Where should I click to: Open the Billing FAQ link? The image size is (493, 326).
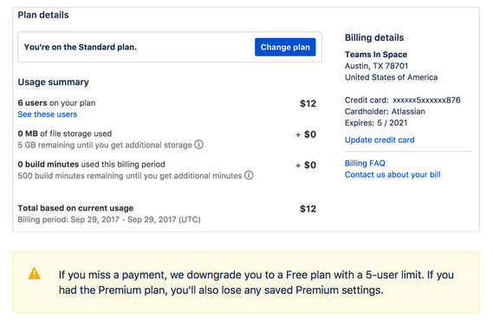(x=365, y=163)
